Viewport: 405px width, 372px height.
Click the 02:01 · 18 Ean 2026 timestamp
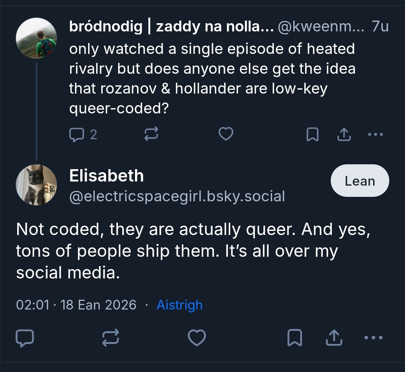pyautogui.click(x=76, y=305)
